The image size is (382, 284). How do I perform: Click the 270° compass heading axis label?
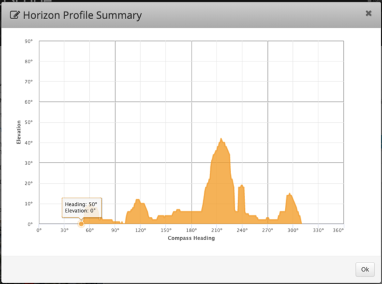tap(267, 230)
